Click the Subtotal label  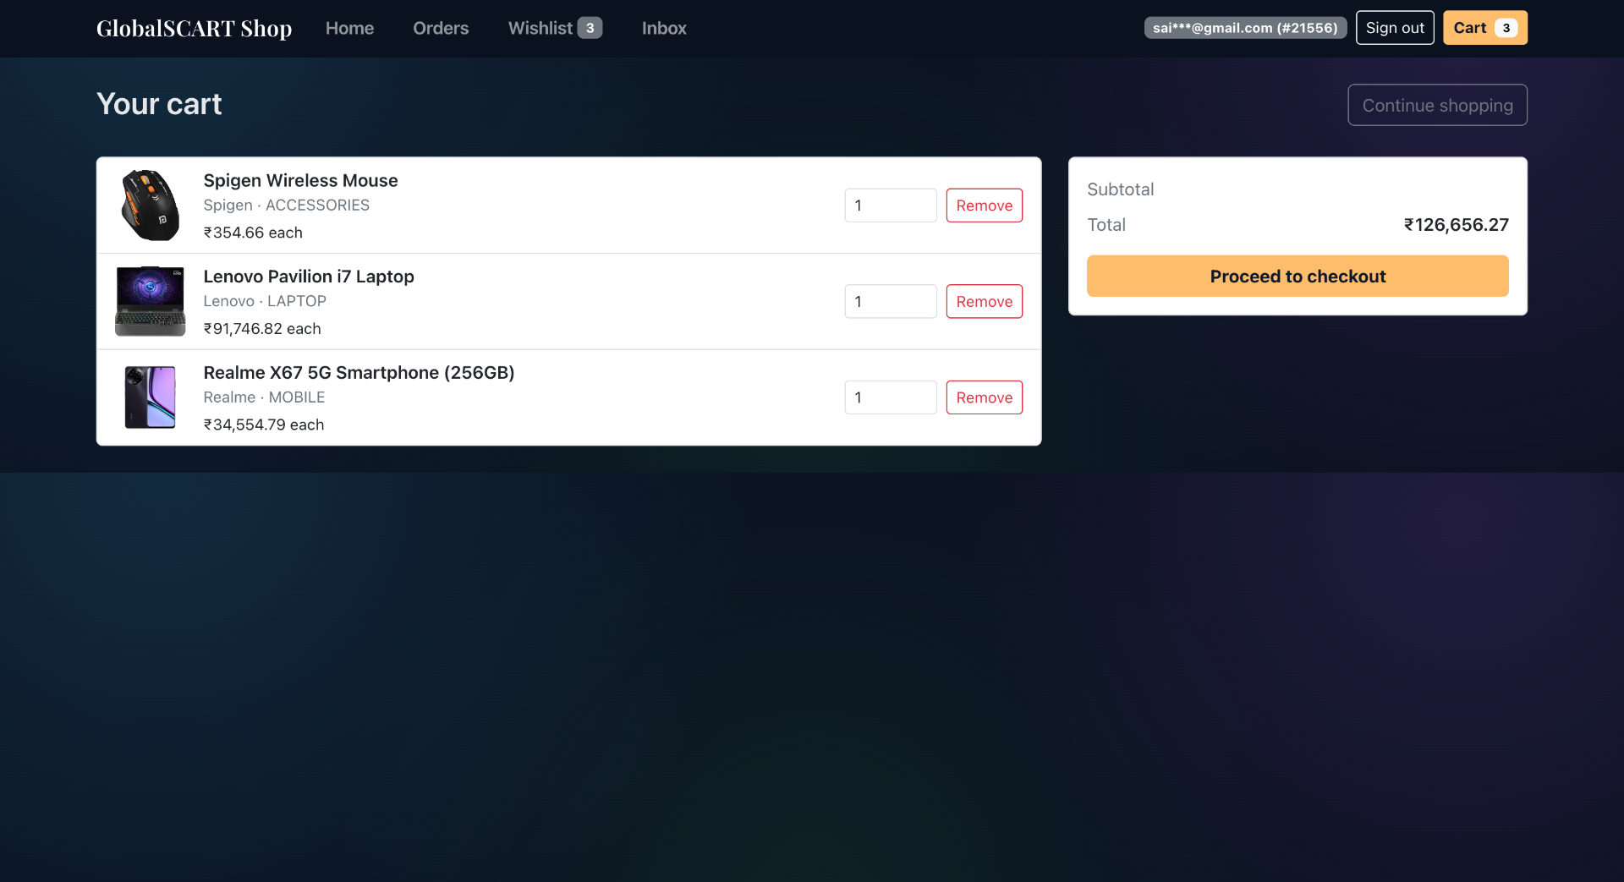(1120, 189)
